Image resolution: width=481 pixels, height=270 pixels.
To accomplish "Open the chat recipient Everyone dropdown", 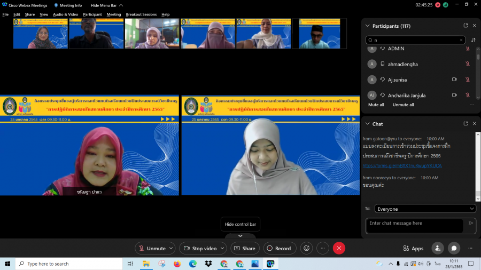I will coord(425,209).
